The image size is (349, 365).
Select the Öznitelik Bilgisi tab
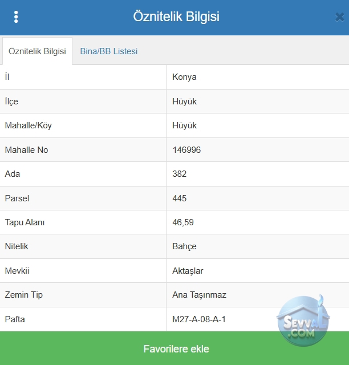click(x=37, y=51)
